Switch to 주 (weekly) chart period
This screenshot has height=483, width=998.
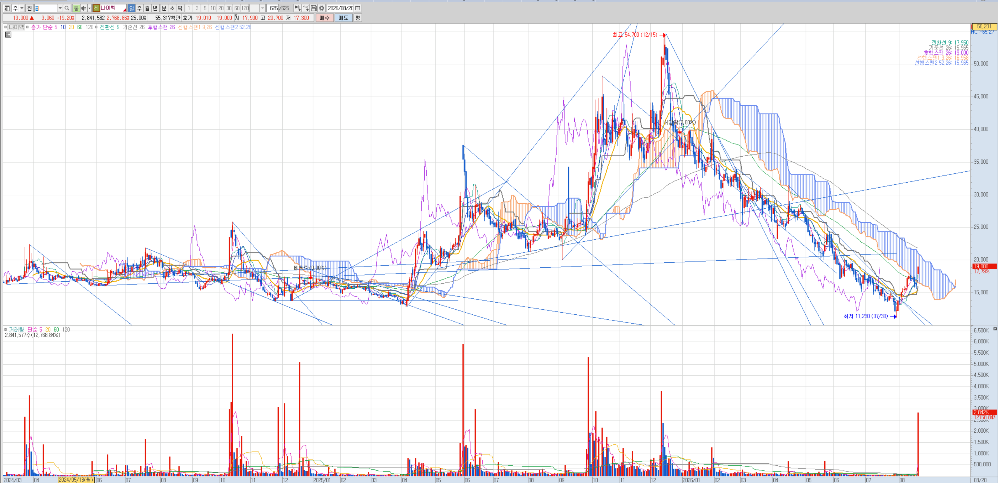(x=139, y=8)
